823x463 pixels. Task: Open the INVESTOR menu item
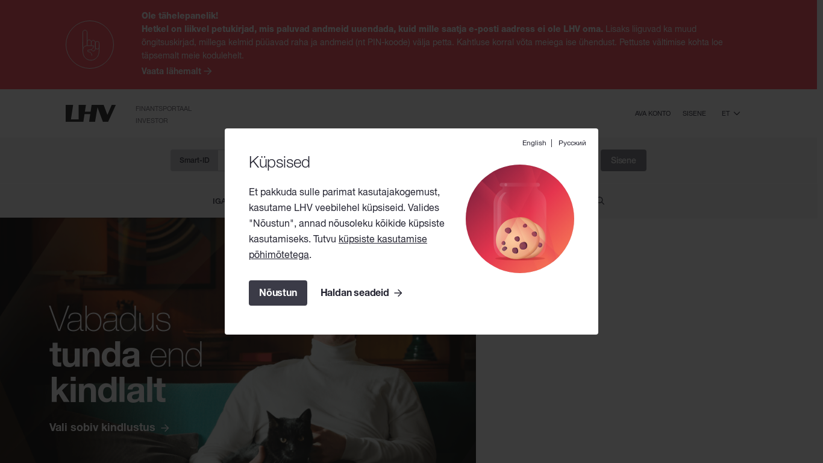pyautogui.click(x=152, y=121)
